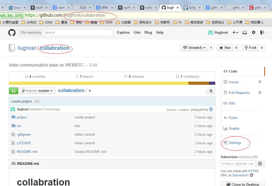272x186 pixels.
Task: Open Gist in top navigation
Action: (x=137, y=33)
